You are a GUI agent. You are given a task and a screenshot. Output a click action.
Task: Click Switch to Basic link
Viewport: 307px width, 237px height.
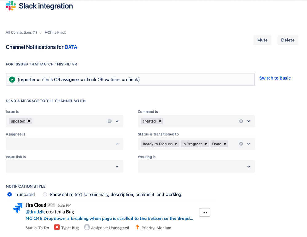(x=275, y=78)
